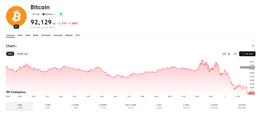Open the BTCUSD Bitstamp exchange dropdown
Screen dimensions: 263x117
coord(44,14)
